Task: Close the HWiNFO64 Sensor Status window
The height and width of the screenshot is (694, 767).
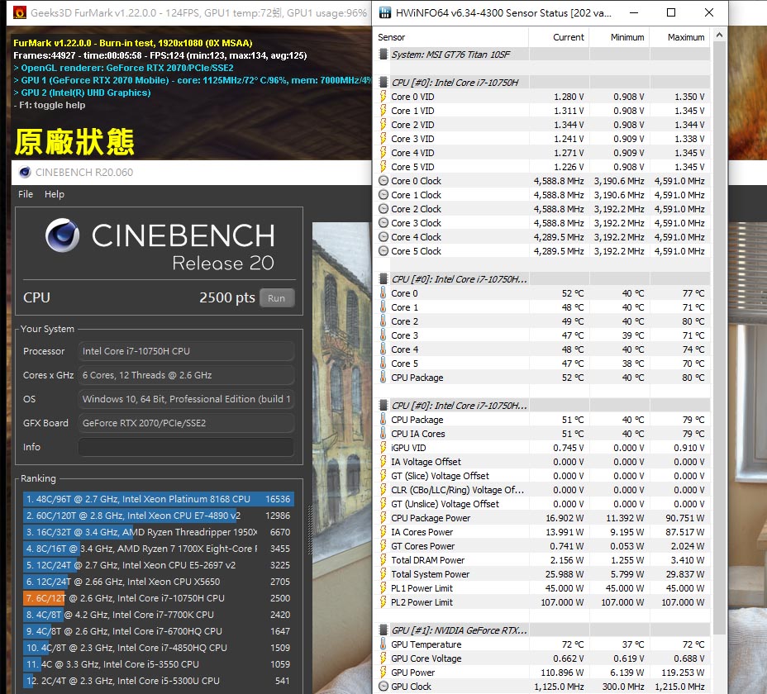Action: click(x=709, y=12)
